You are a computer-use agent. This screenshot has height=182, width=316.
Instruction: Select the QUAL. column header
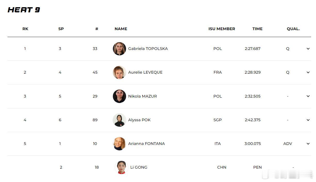click(293, 29)
